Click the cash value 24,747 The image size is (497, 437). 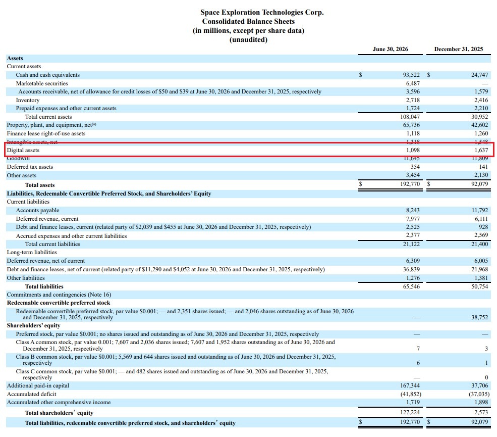[x=479, y=75]
